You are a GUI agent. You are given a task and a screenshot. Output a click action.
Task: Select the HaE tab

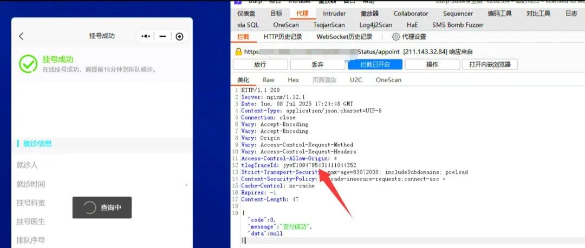pos(412,25)
